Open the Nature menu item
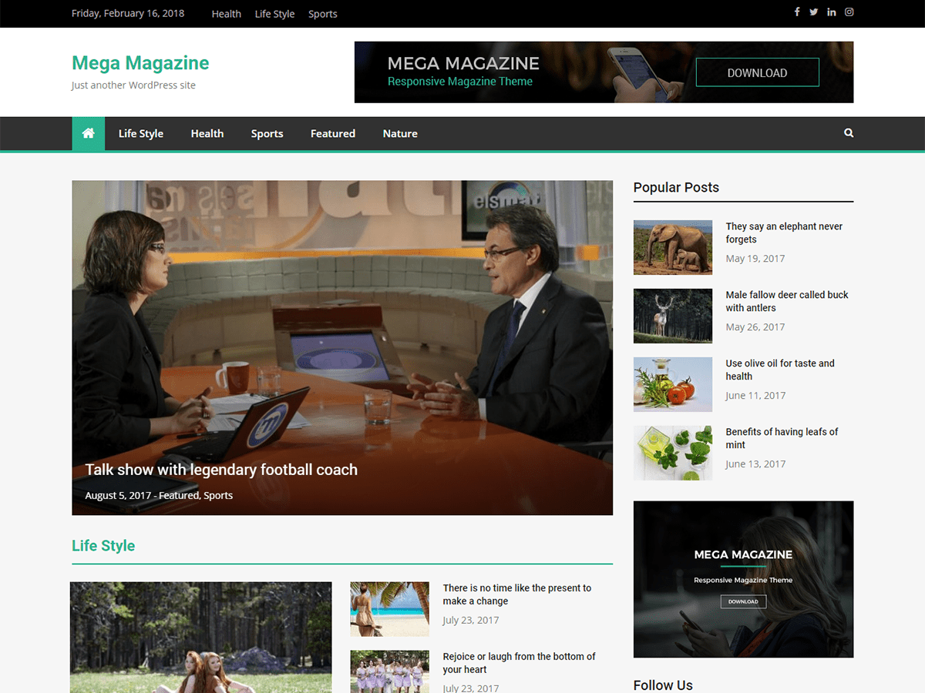The image size is (925, 693). tap(400, 133)
